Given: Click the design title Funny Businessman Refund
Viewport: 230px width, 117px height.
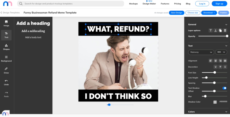Looking at the screenshot, I should [x=50, y=13].
